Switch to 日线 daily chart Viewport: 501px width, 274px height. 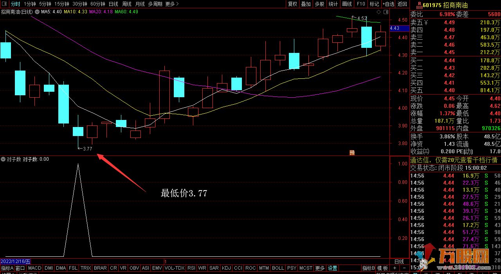coord(114,4)
